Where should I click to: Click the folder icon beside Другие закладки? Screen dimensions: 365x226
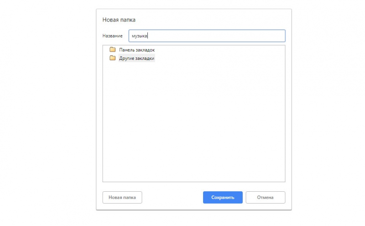point(112,58)
